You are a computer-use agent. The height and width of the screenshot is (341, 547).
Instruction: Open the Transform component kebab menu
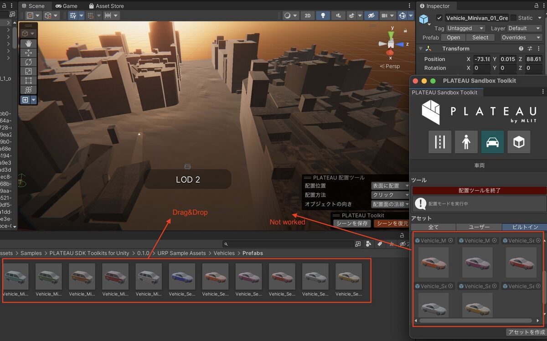(x=538, y=48)
